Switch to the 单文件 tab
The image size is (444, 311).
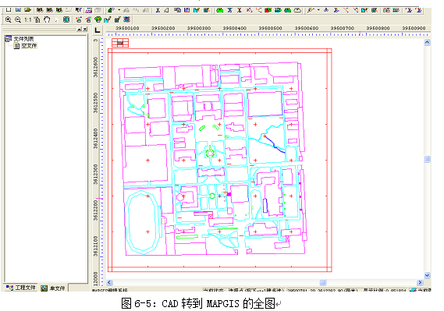pos(53,288)
